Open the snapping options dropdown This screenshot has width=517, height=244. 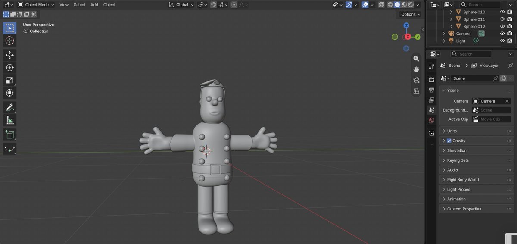(223, 5)
